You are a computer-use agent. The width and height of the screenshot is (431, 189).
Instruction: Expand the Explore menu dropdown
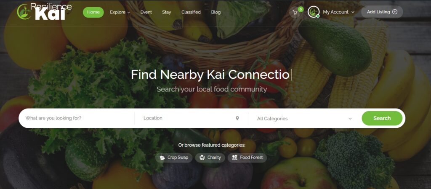pyautogui.click(x=120, y=12)
